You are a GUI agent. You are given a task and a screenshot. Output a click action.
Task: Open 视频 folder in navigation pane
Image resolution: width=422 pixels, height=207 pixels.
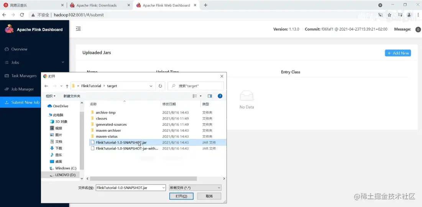coord(56,128)
